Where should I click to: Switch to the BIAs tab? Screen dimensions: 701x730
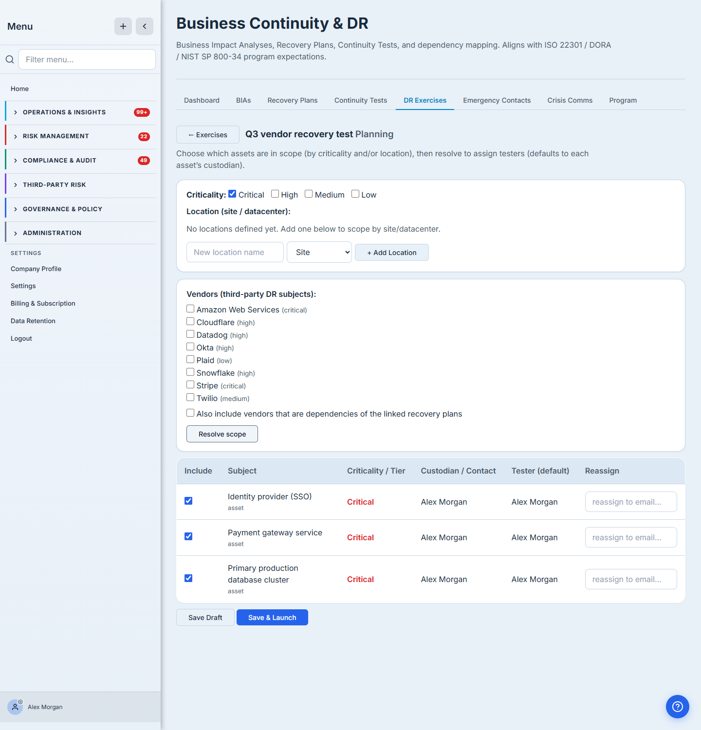(x=243, y=100)
